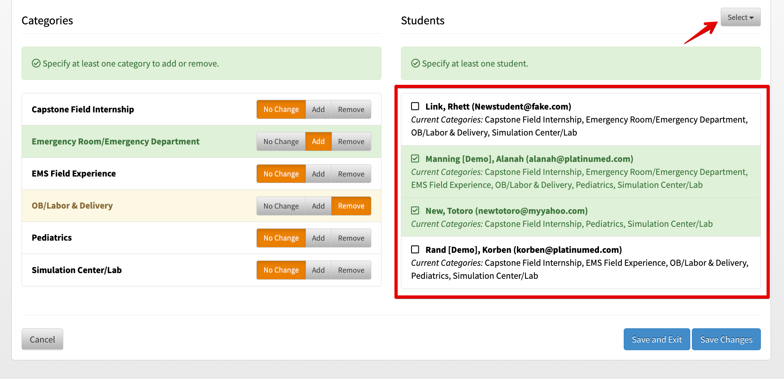Check the Rand [Demo], Korben checkbox

point(415,250)
